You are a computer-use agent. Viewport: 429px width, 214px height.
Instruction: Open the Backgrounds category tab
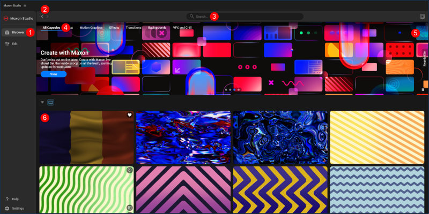pyautogui.click(x=157, y=27)
